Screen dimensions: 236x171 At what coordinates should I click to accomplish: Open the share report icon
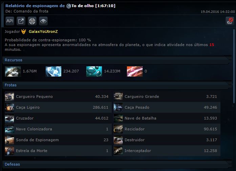(21, 21)
